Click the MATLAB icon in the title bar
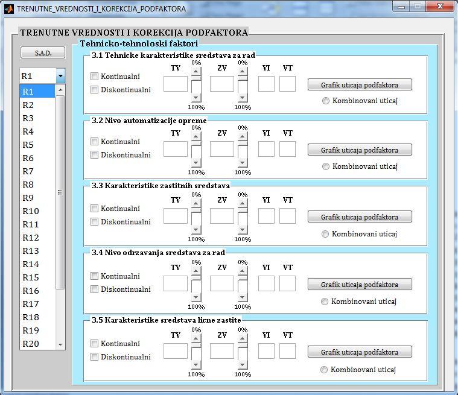Image resolution: width=458 pixels, height=395 pixels. tap(9, 9)
